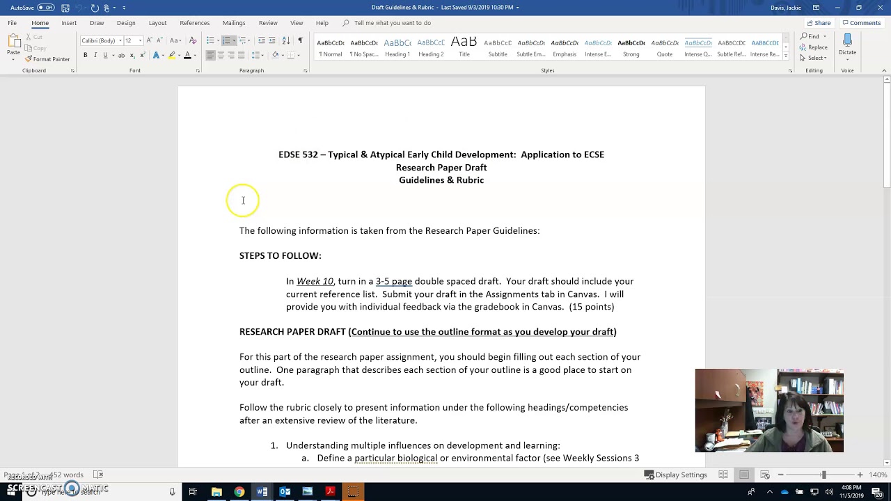Apply text highlight color

(171, 55)
